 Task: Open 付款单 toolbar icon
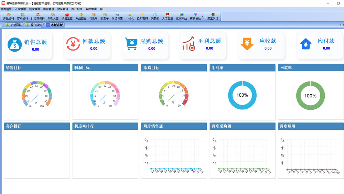click(x=94, y=17)
